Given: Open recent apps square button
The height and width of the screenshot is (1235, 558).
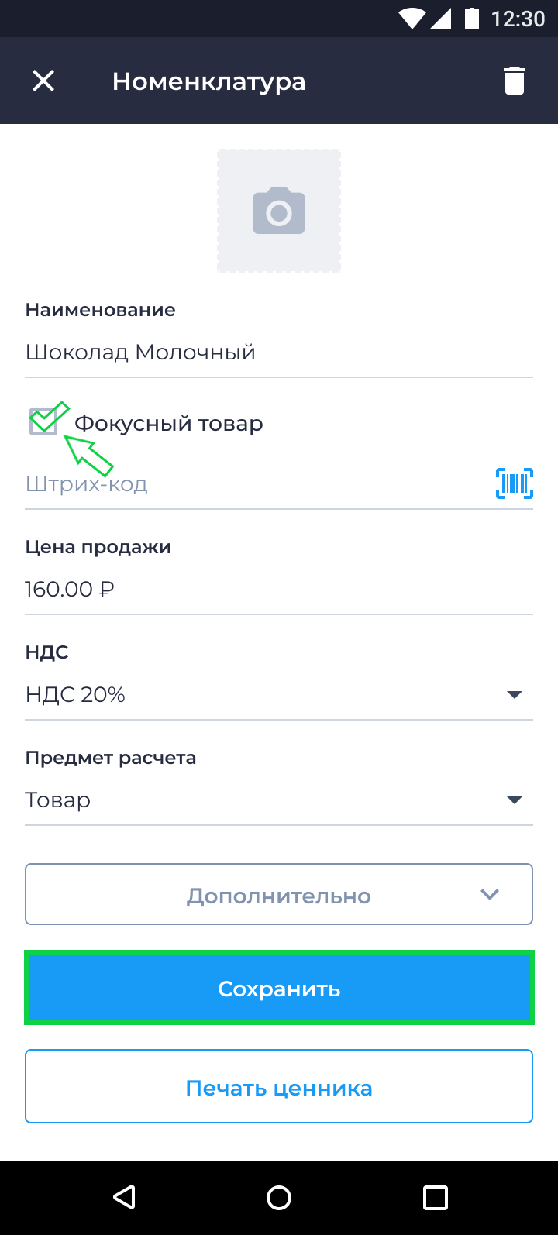Looking at the screenshot, I should pyautogui.click(x=435, y=1197).
